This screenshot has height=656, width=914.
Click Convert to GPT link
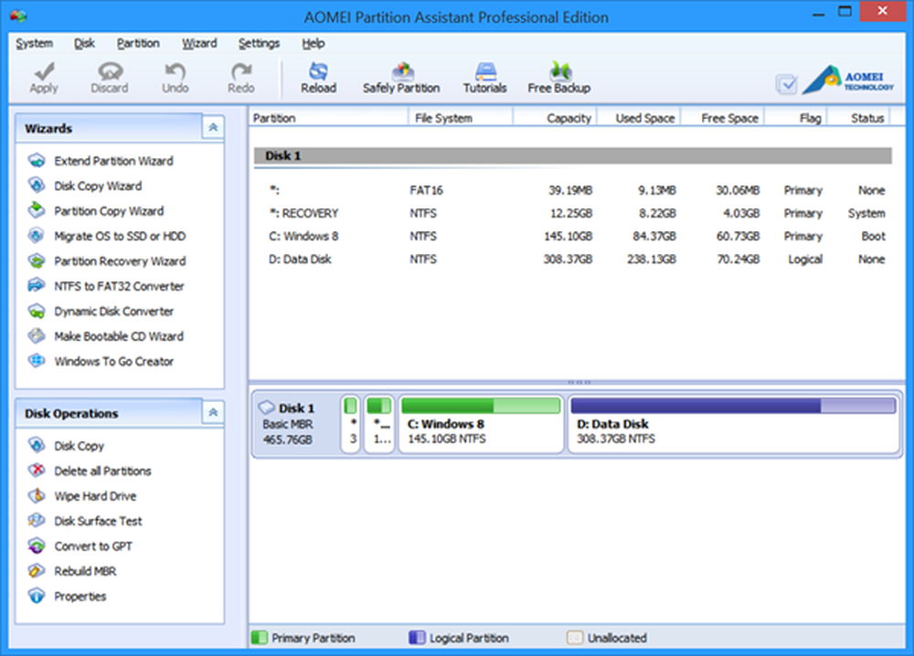click(x=92, y=546)
